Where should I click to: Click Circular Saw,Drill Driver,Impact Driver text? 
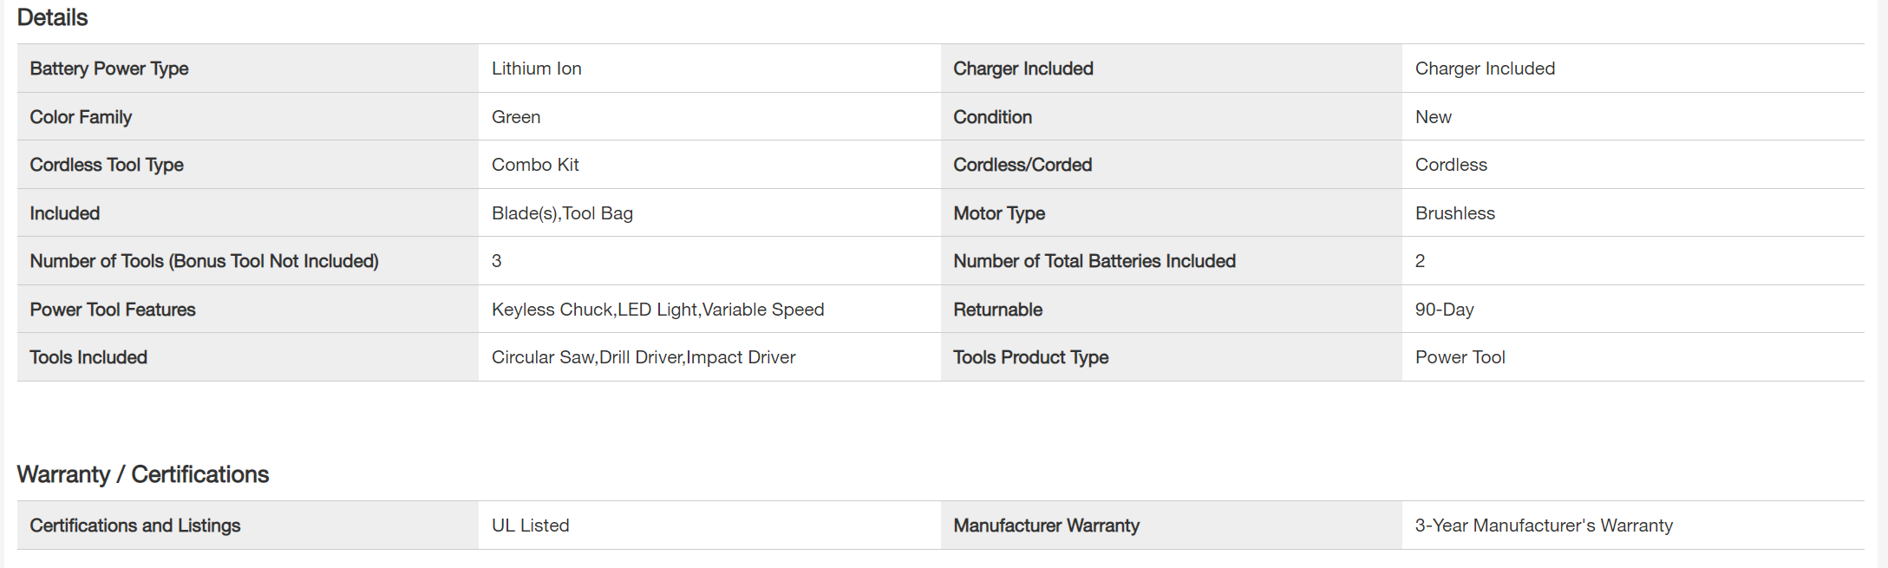(643, 357)
